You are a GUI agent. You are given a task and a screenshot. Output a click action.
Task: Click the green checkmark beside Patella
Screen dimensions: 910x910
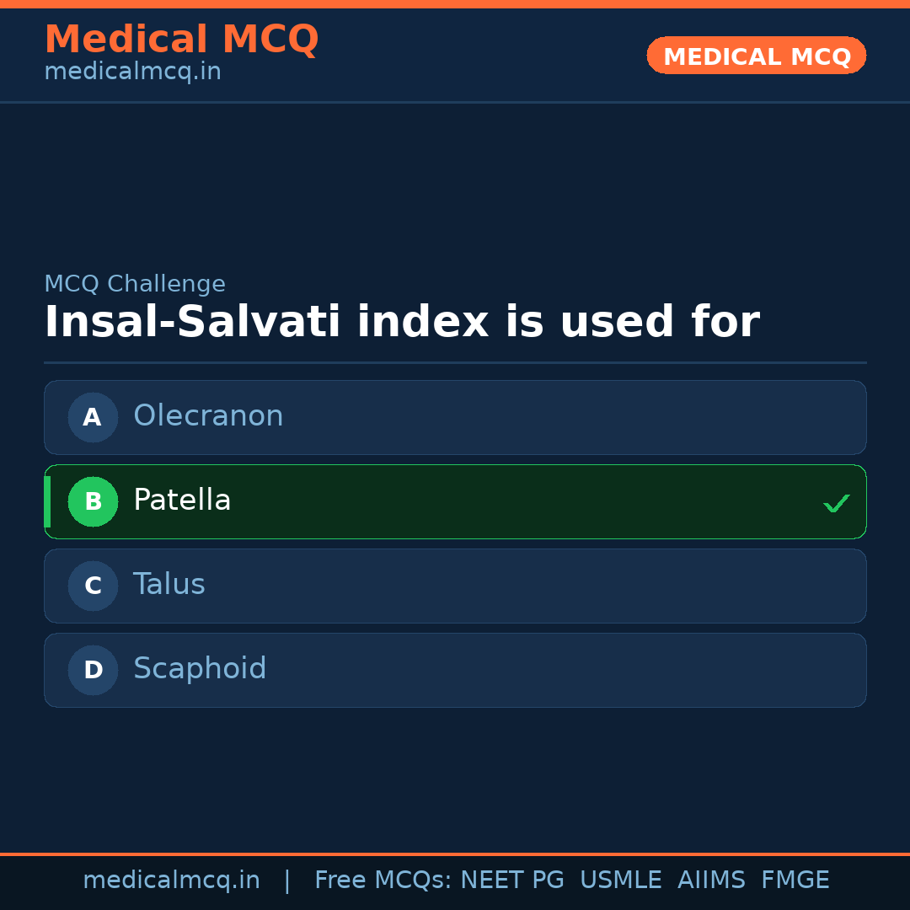coord(836,503)
